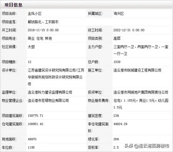Click the 开工时间 label
The image size is (173, 152).
click(x=9, y=30)
